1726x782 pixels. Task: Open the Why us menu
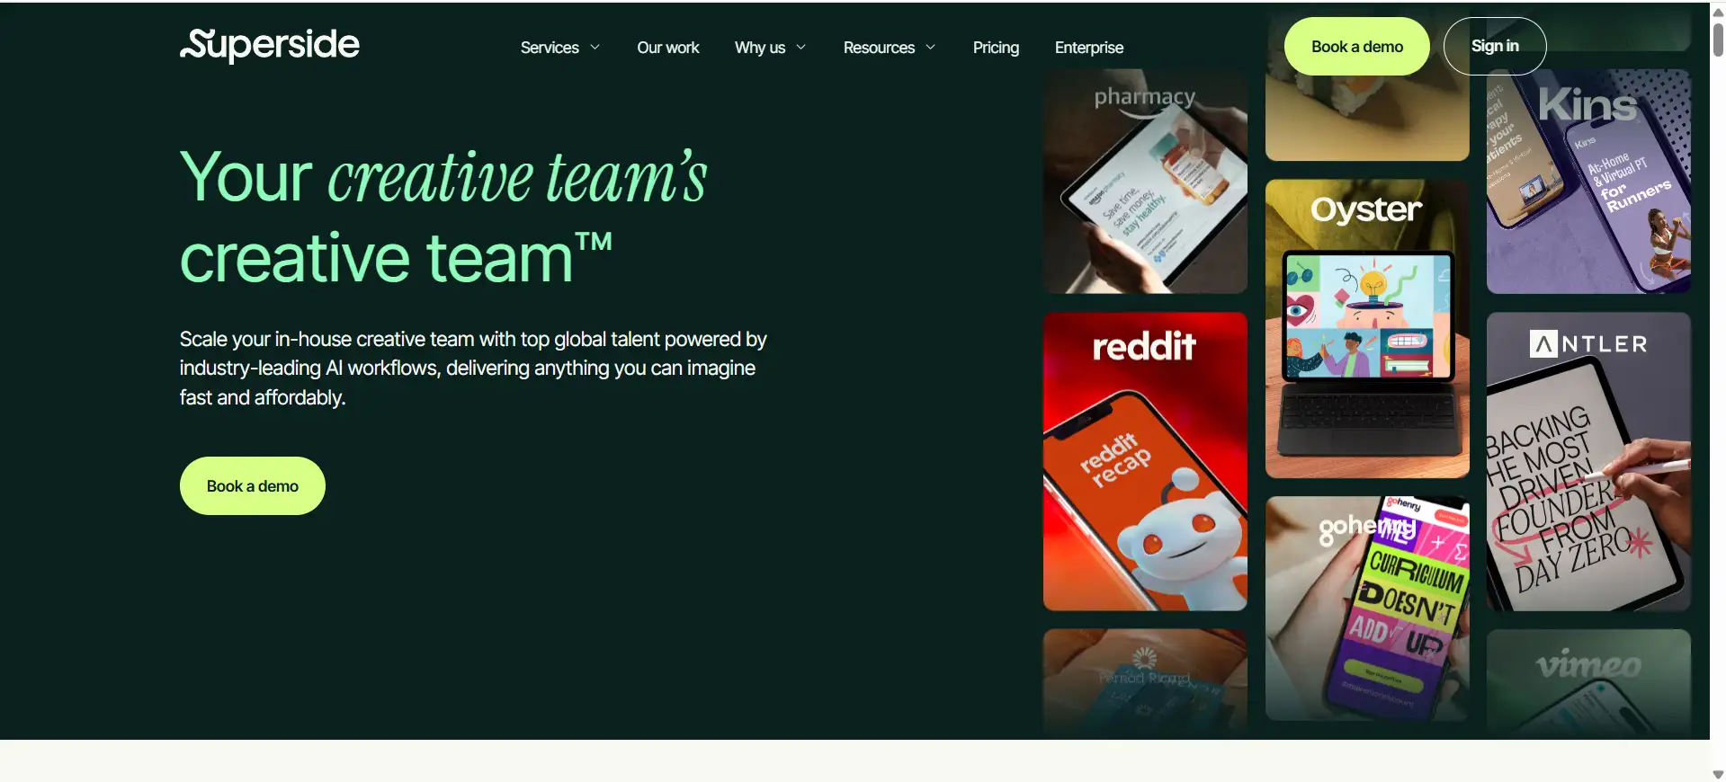[x=760, y=48]
